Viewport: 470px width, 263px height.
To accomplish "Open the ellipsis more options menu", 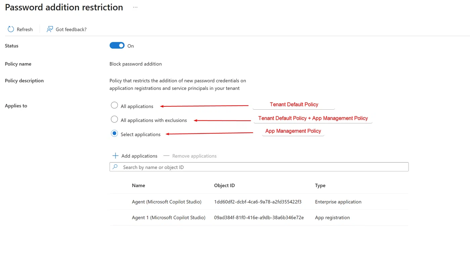I will 135,7.
